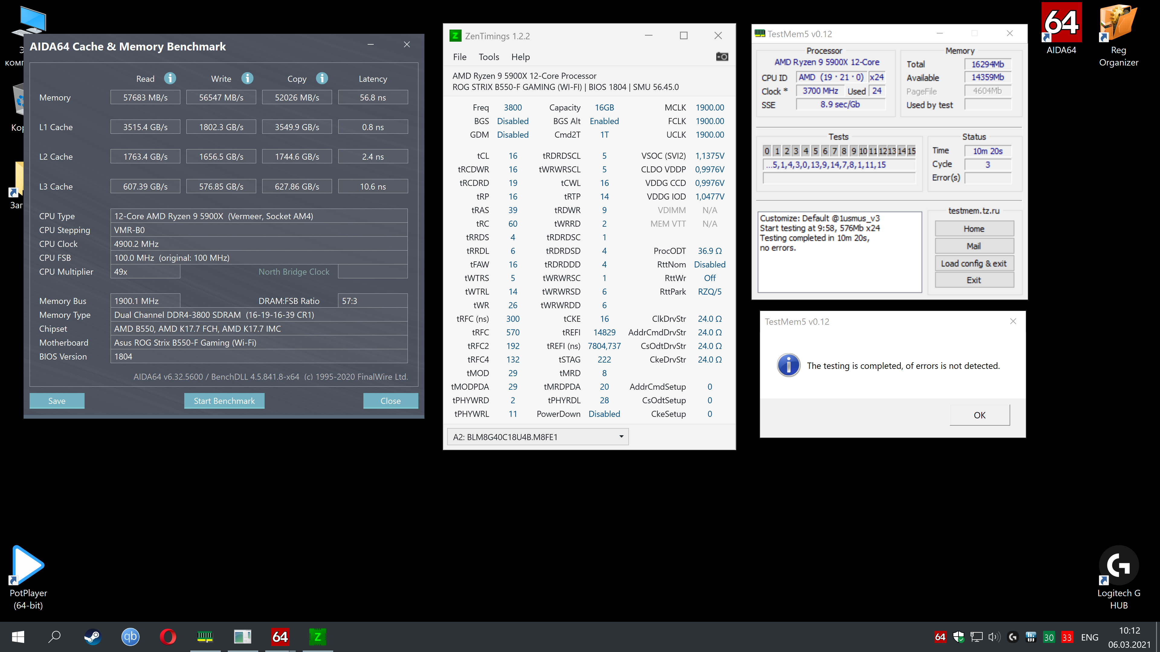Expand the memory module selector dropdown

point(621,436)
